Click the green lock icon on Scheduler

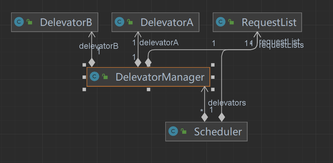pyautogui.click(x=183, y=132)
